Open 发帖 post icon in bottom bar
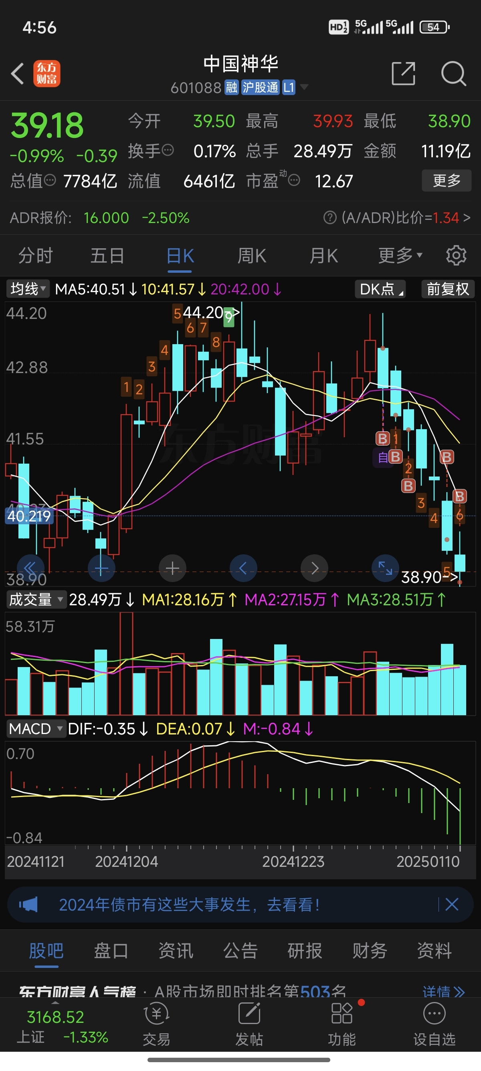The height and width of the screenshot is (1071, 481). [249, 1025]
